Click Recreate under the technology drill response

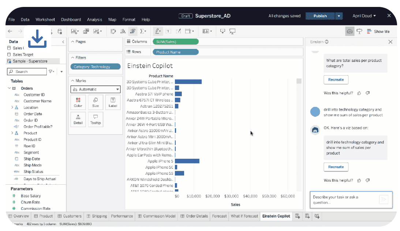[336, 167]
